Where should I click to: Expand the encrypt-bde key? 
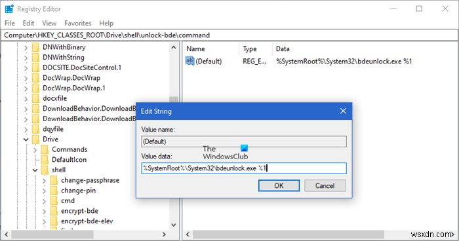(44, 212)
